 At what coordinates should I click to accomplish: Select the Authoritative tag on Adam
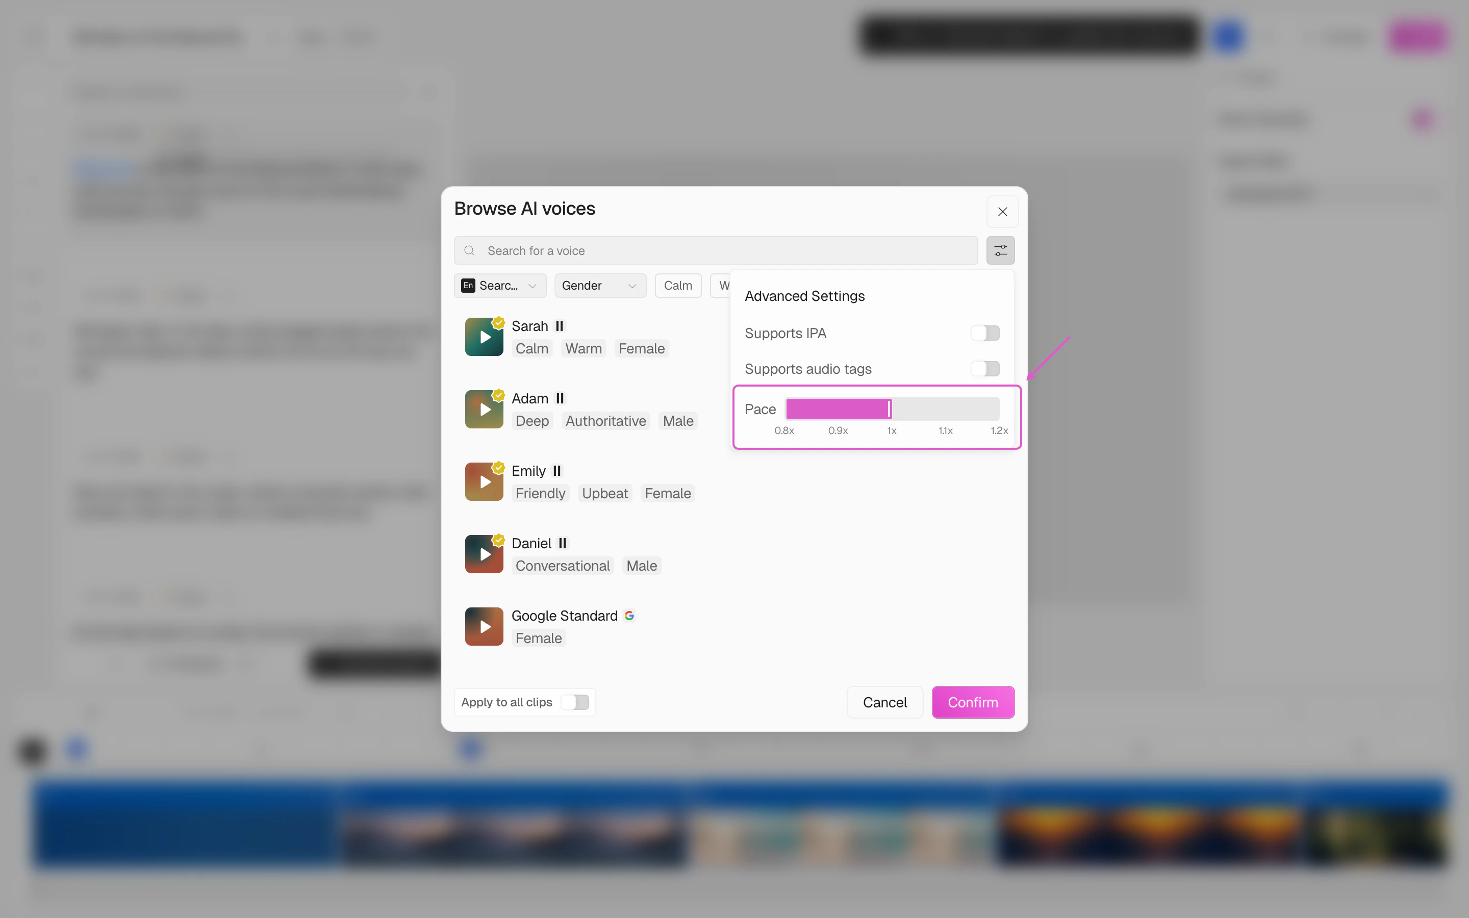pos(606,421)
